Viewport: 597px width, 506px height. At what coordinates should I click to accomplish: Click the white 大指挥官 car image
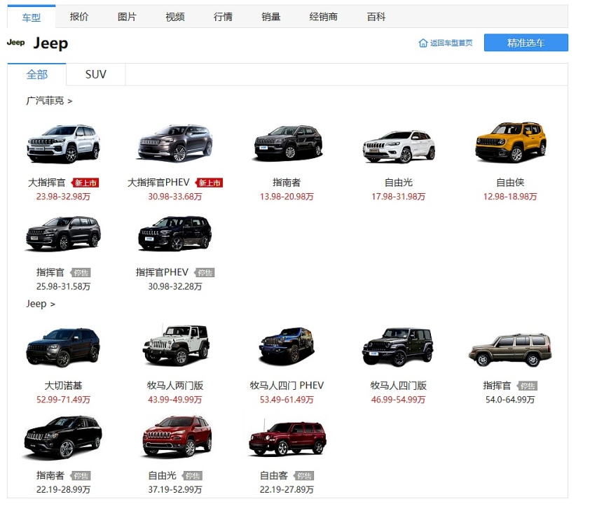tap(63, 144)
